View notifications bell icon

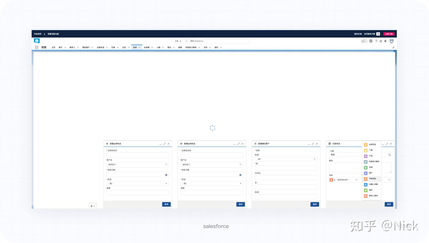tap(386, 41)
